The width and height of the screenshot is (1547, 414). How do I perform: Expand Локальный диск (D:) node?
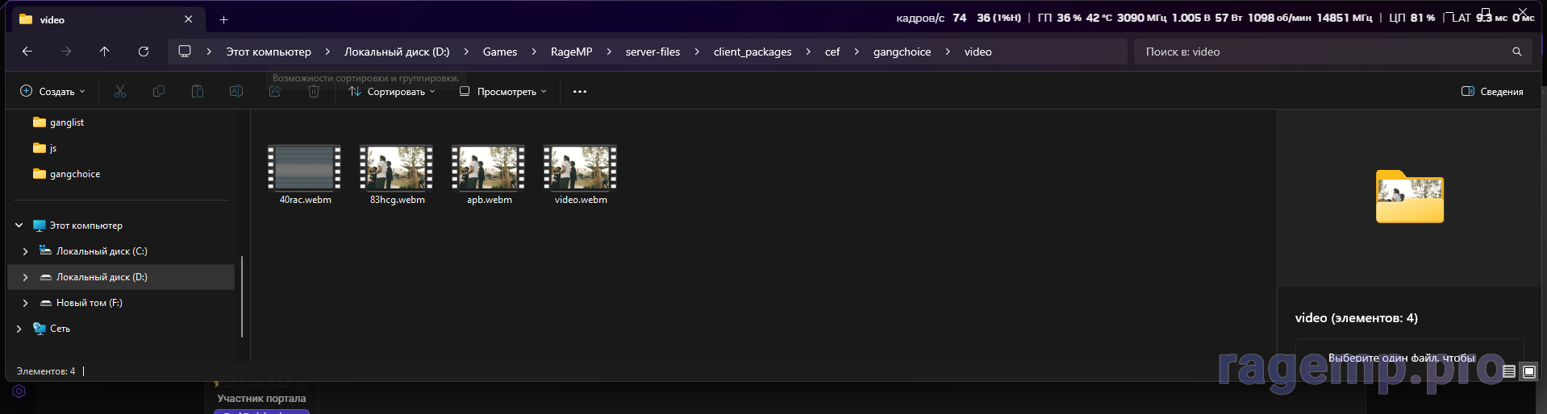pos(25,277)
